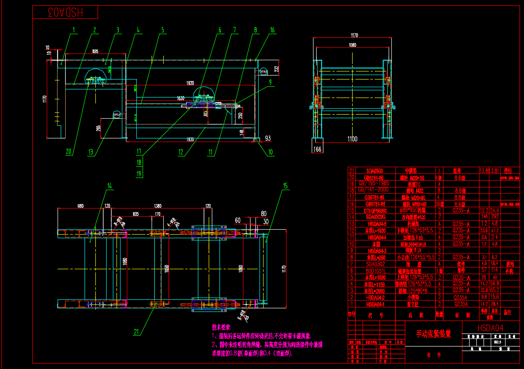Select balloon number 16 at top
The image size is (524, 369).
pos(272,30)
